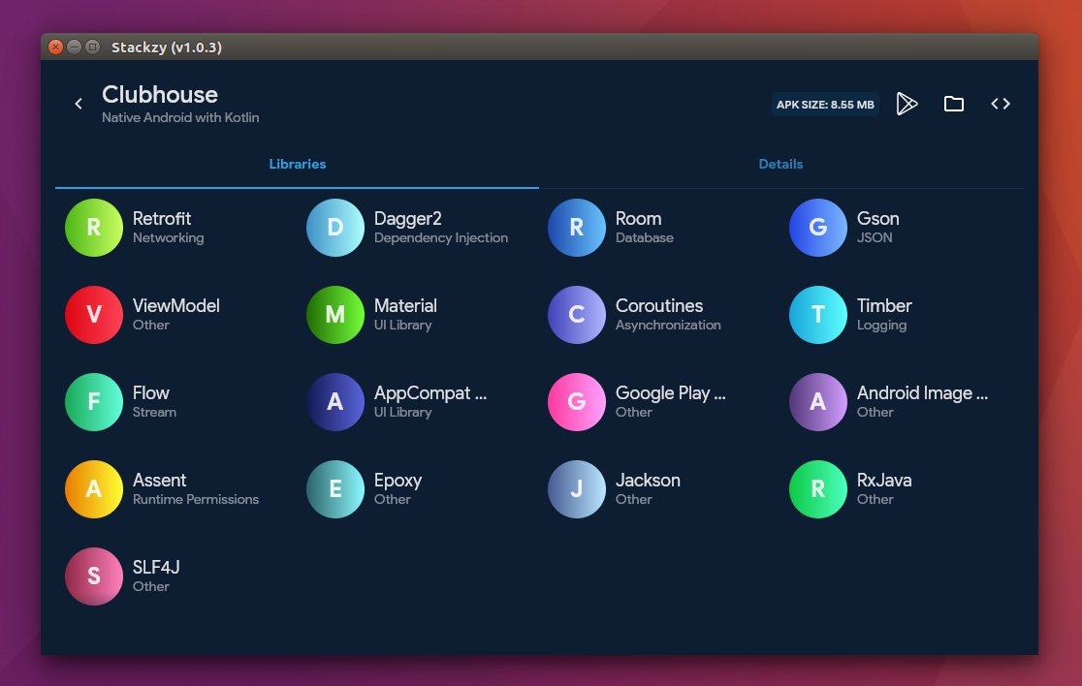
Task: Select the Material library name
Action: 405,305
